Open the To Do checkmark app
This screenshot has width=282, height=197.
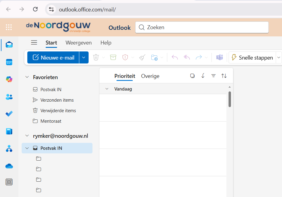[x=9, y=114]
